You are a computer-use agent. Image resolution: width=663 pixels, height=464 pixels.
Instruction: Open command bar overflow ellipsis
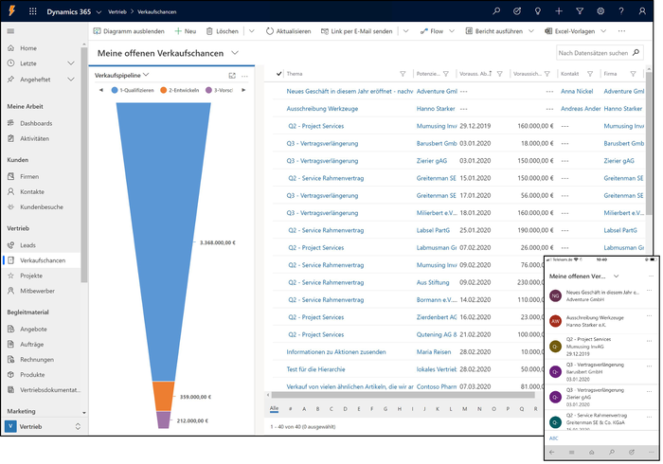[x=621, y=31]
